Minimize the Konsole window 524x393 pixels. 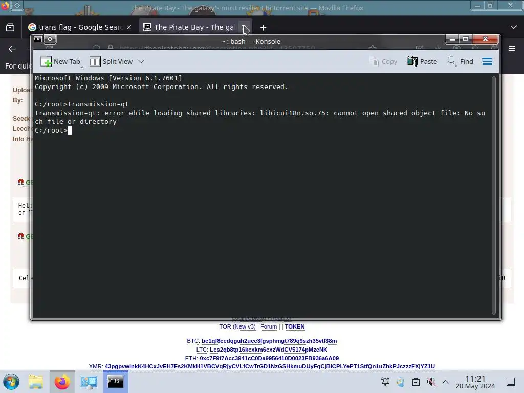[452, 39]
